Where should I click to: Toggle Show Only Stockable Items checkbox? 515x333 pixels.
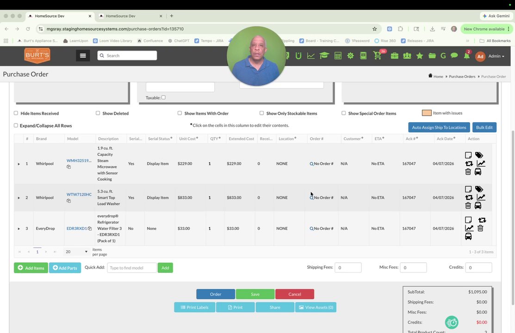pyautogui.click(x=262, y=113)
